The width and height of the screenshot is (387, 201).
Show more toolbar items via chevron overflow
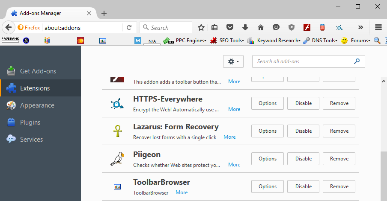pyautogui.click(x=360, y=27)
